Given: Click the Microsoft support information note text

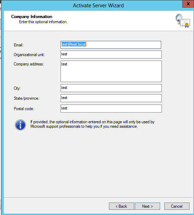Looking at the screenshot, I should [x=92, y=124].
